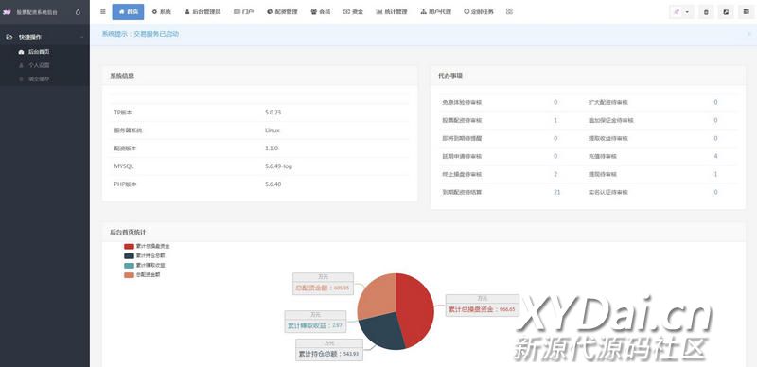Open the 统计管理 statistics menu

click(x=391, y=11)
